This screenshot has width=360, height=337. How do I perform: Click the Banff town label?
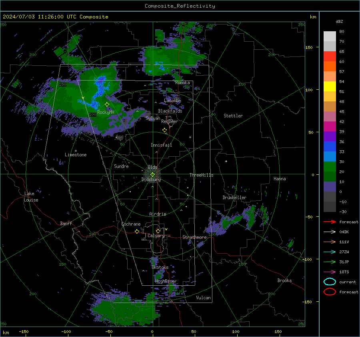[66, 223]
